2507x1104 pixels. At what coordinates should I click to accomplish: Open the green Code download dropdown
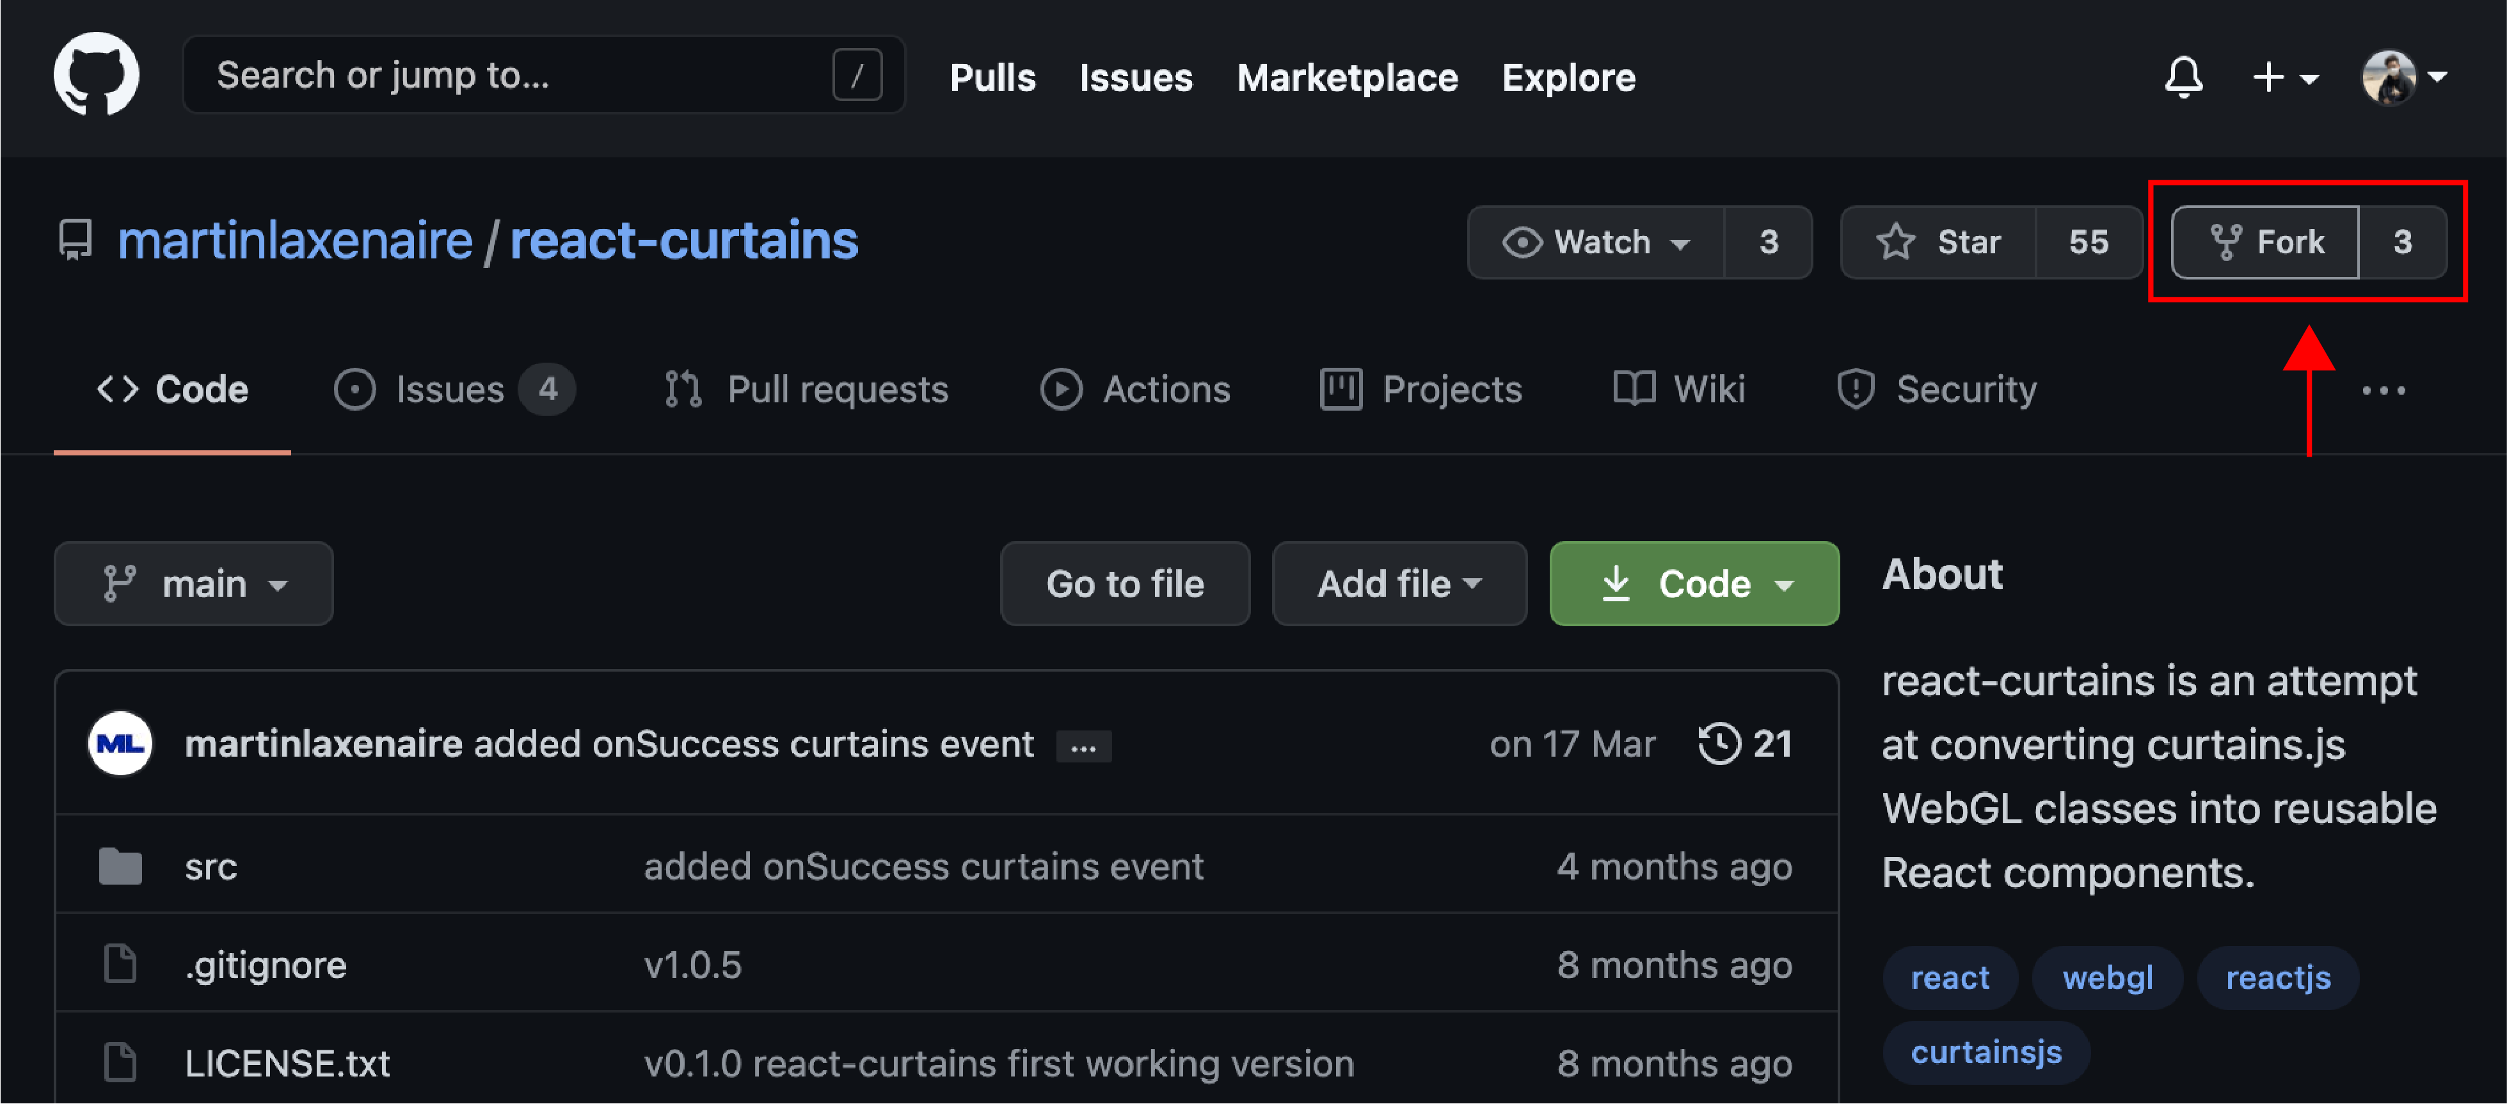point(1694,583)
